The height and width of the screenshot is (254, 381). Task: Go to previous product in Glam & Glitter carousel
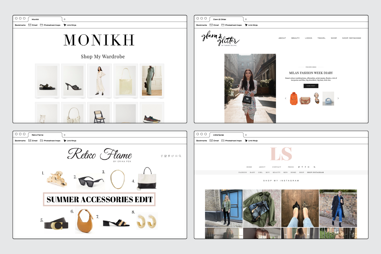pos(285,98)
